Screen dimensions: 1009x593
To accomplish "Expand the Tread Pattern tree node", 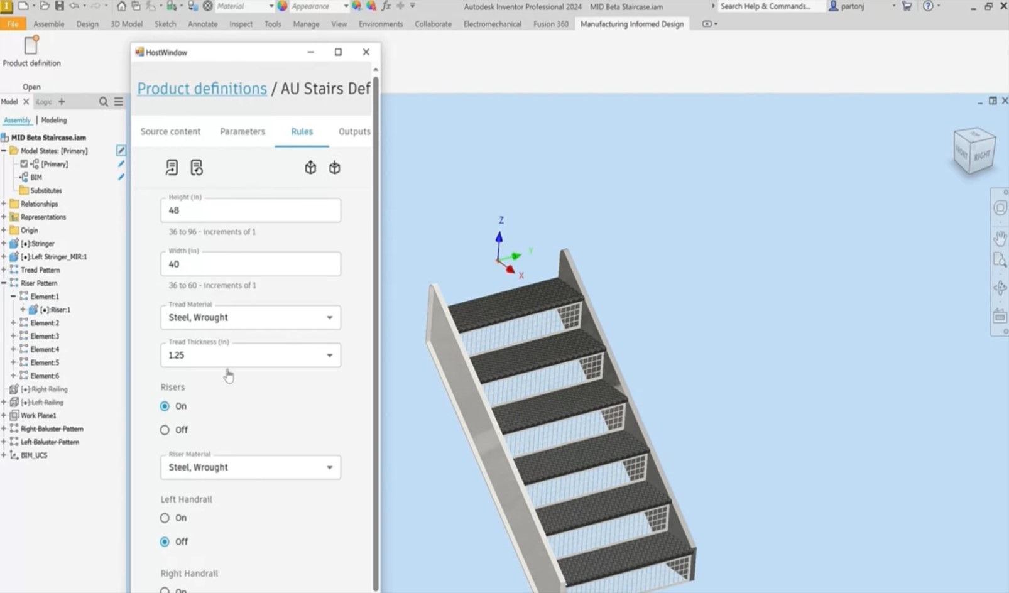I will tap(4, 270).
